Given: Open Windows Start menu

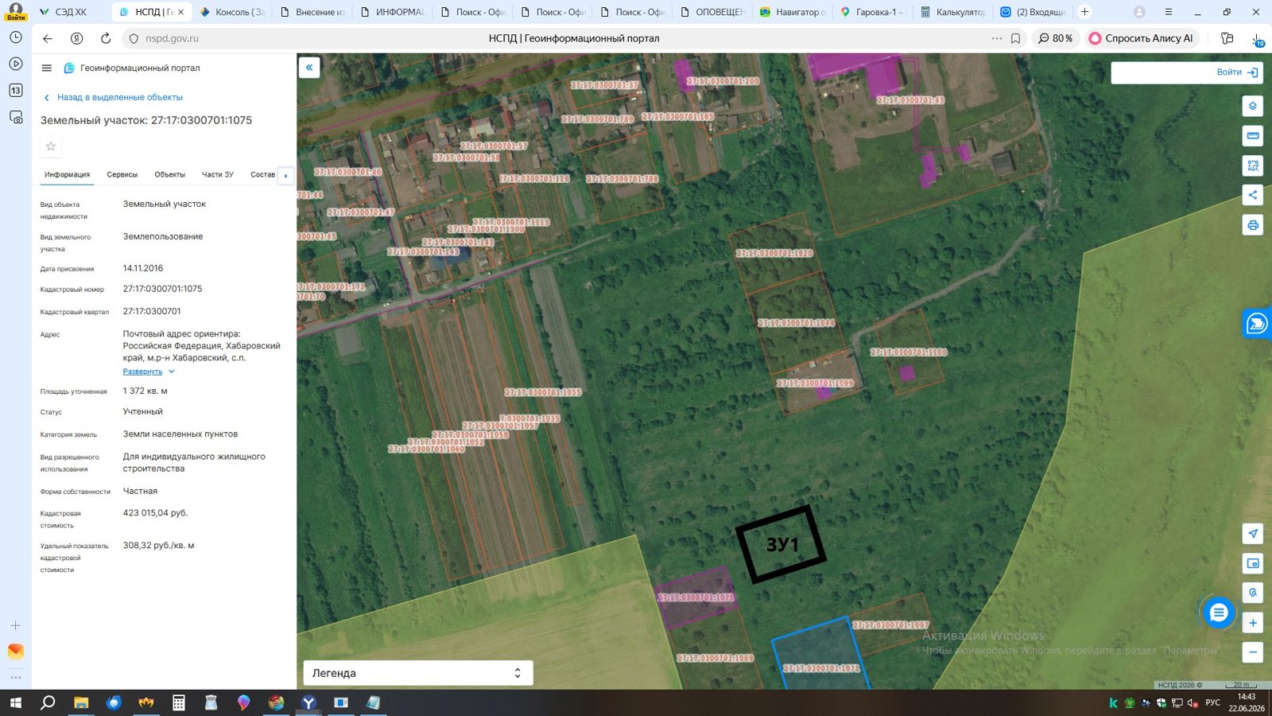Looking at the screenshot, I should coord(15,702).
